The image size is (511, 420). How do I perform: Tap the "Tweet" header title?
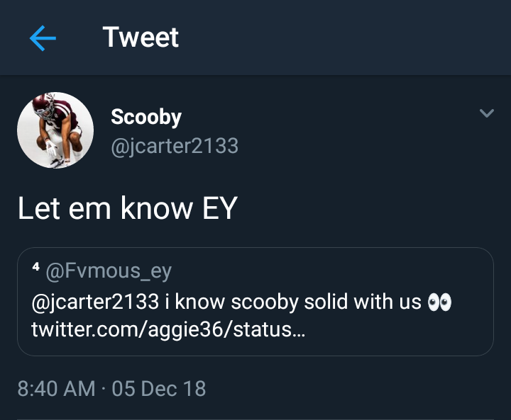141,38
